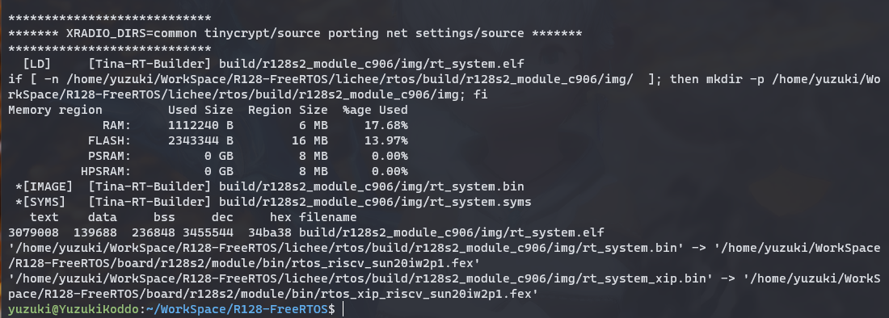Click the rt_system.syms file path
The height and width of the screenshot is (318, 889).
[x=375, y=202]
